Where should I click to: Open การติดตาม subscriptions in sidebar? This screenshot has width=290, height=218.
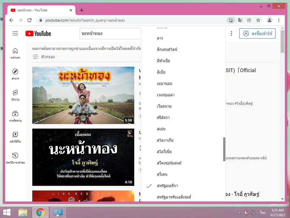[15, 116]
